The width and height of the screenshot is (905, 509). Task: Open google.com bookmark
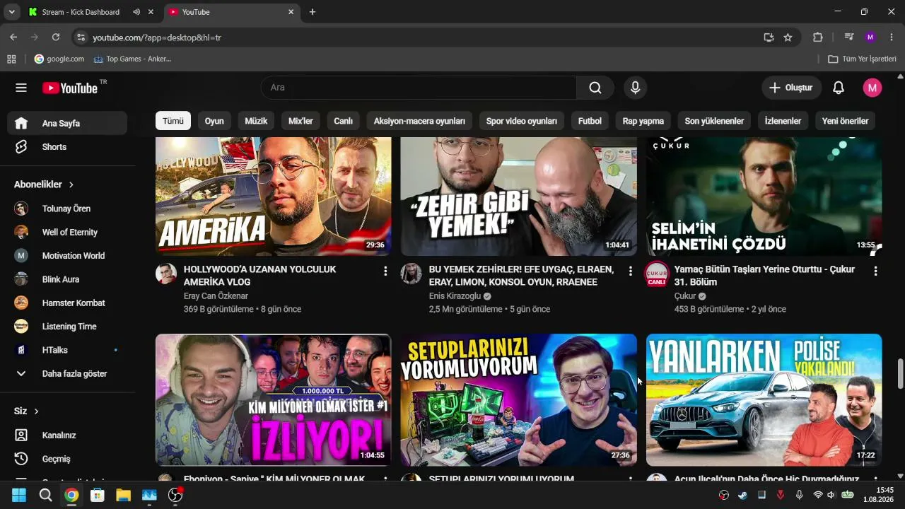[59, 59]
